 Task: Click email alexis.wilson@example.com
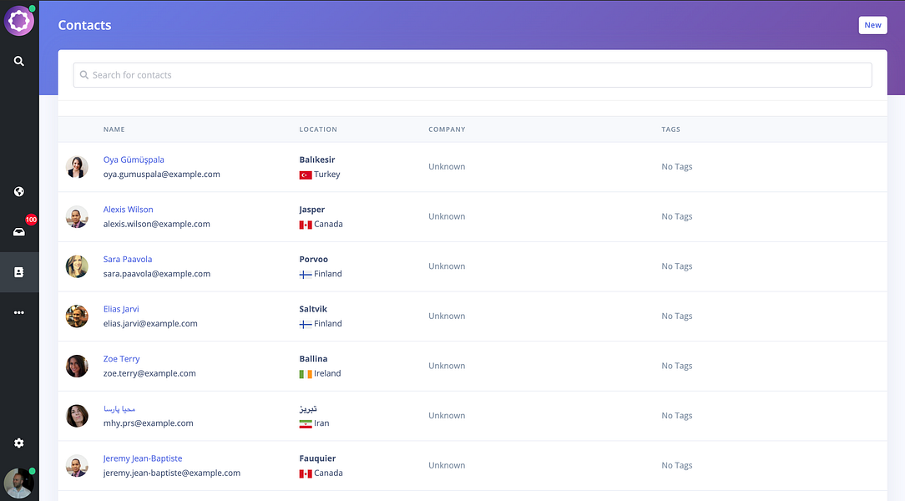[156, 224]
